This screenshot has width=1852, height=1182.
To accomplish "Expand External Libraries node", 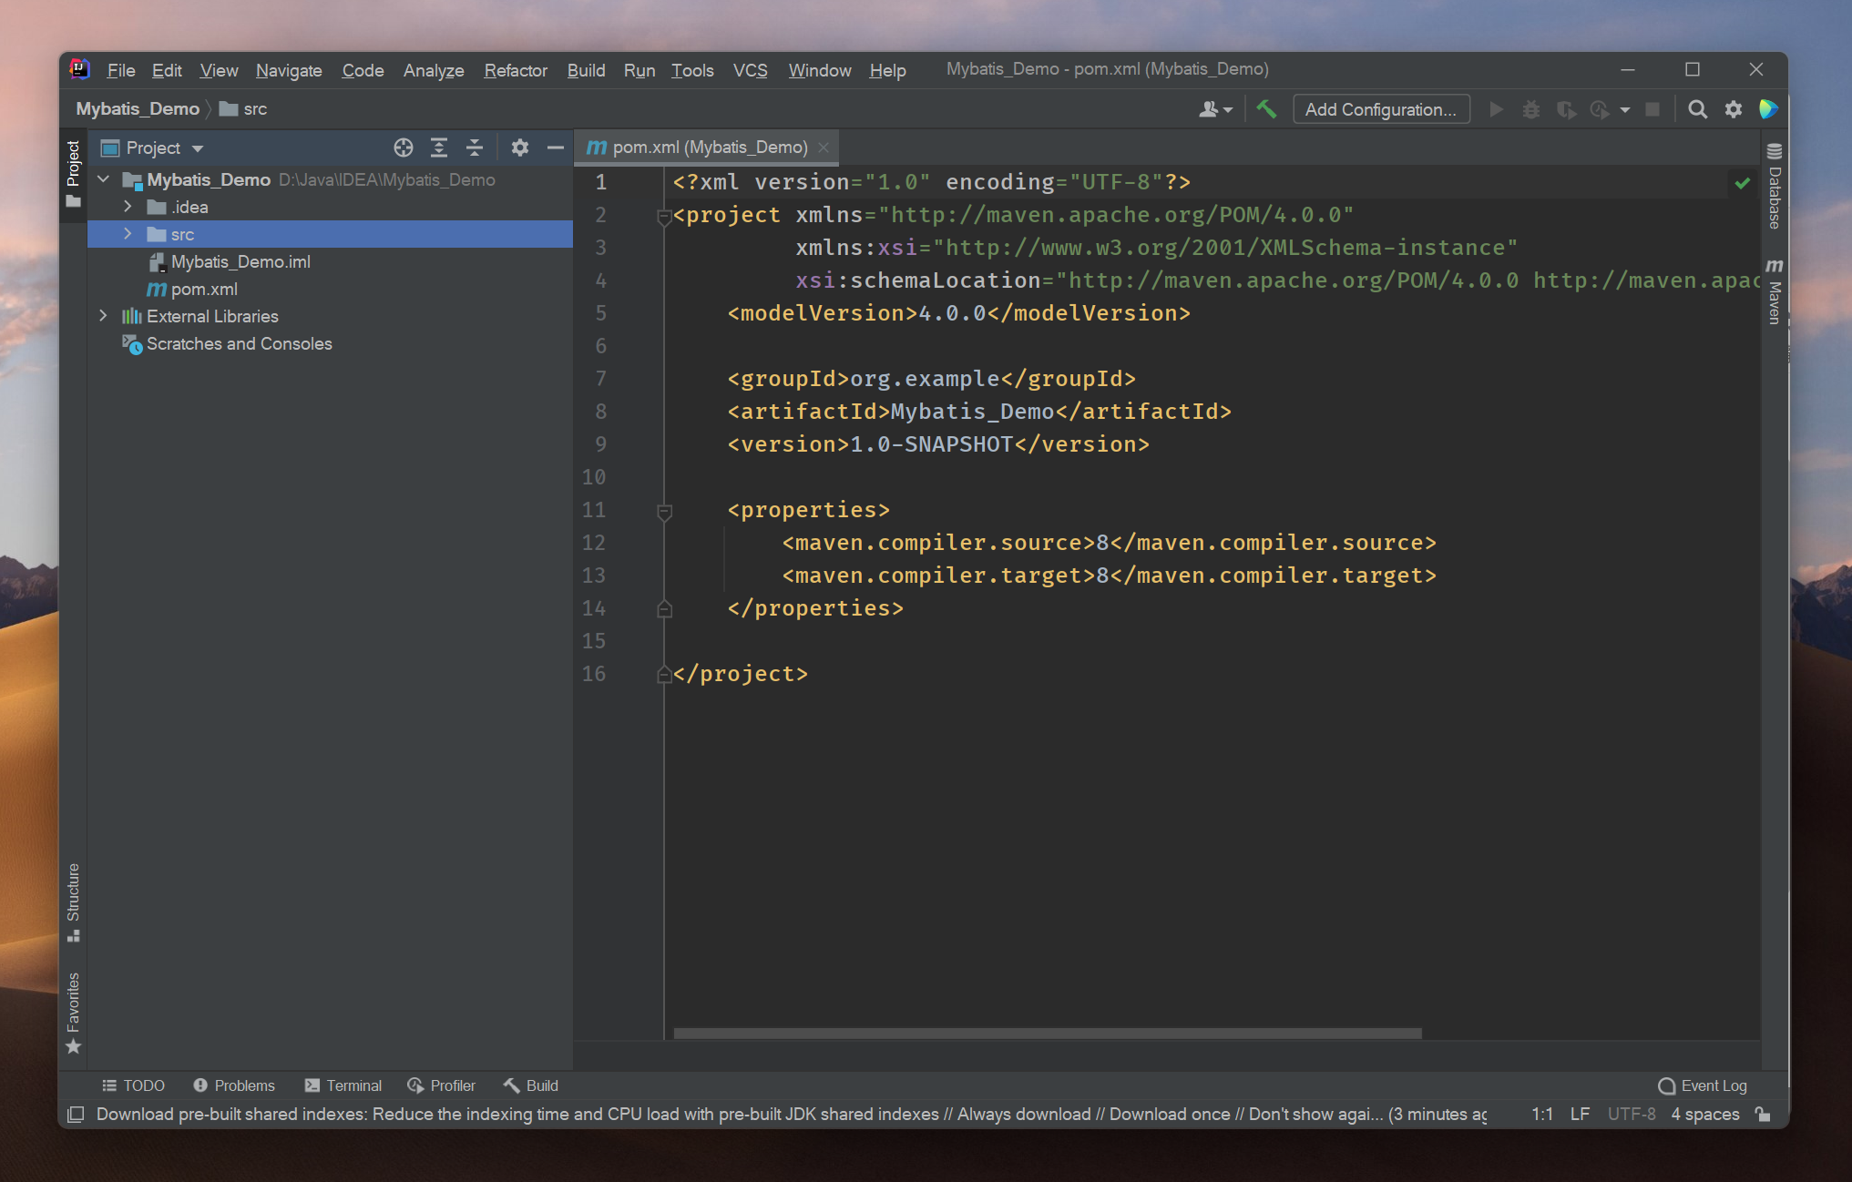I will coord(103,316).
